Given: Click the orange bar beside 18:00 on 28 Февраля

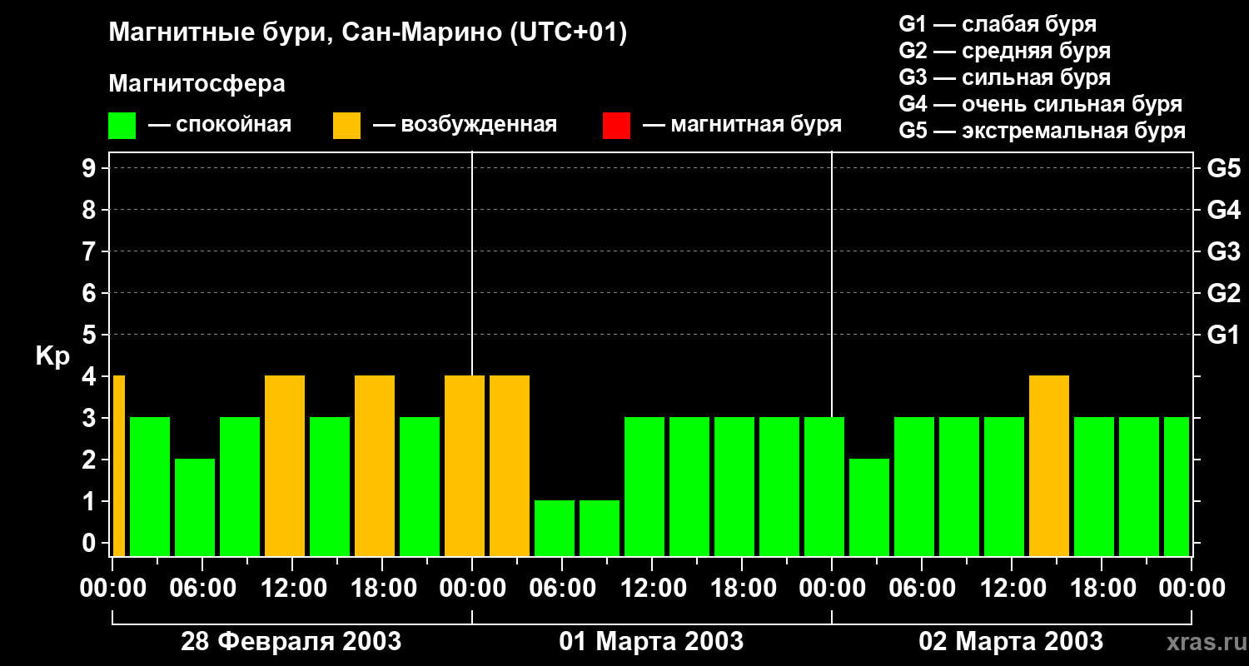Looking at the screenshot, I should coord(375,465).
